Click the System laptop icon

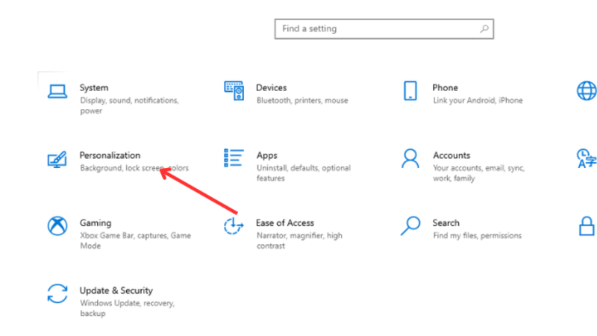point(57,91)
